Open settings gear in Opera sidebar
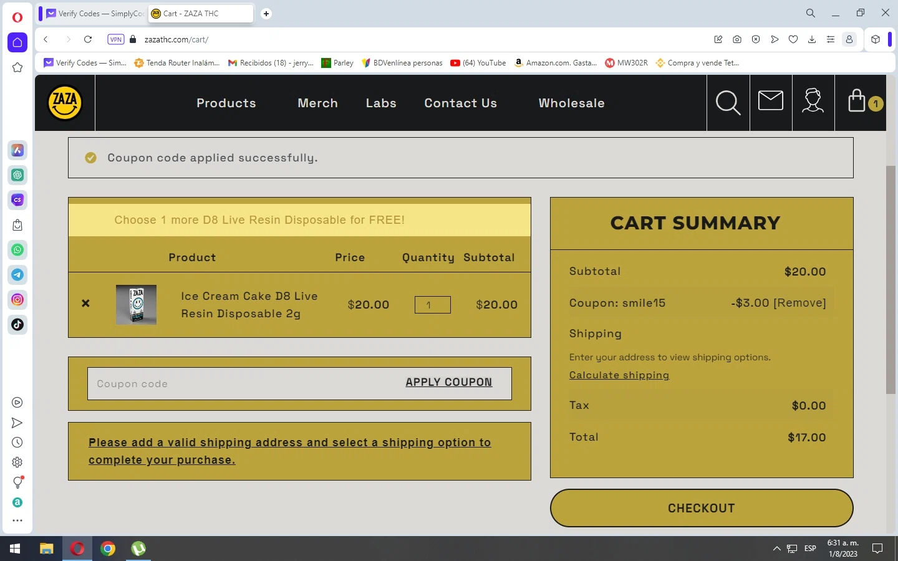The image size is (898, 561). (x=17, y=463)
